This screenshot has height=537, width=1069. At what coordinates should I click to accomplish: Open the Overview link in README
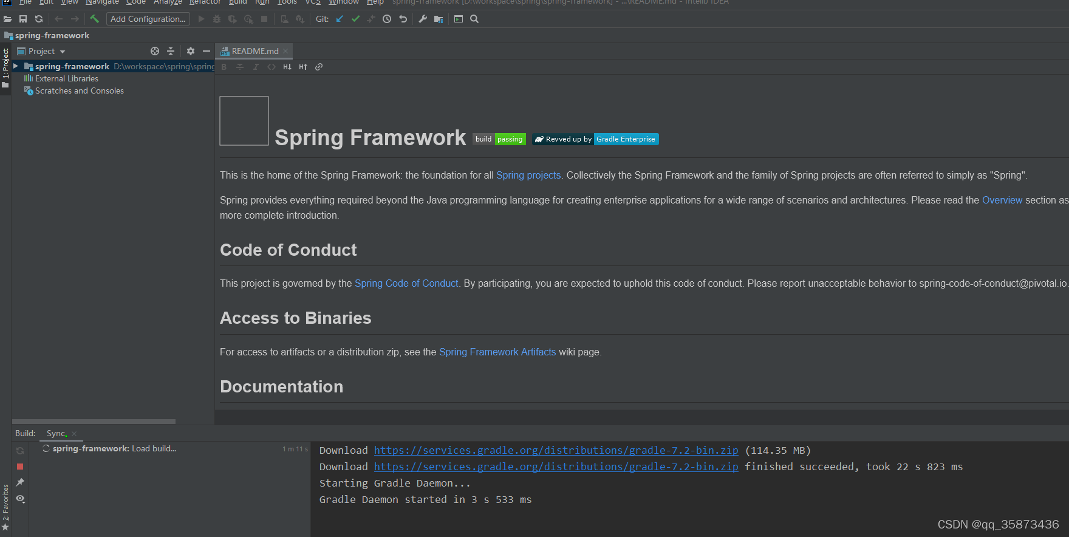(1002, 200)
